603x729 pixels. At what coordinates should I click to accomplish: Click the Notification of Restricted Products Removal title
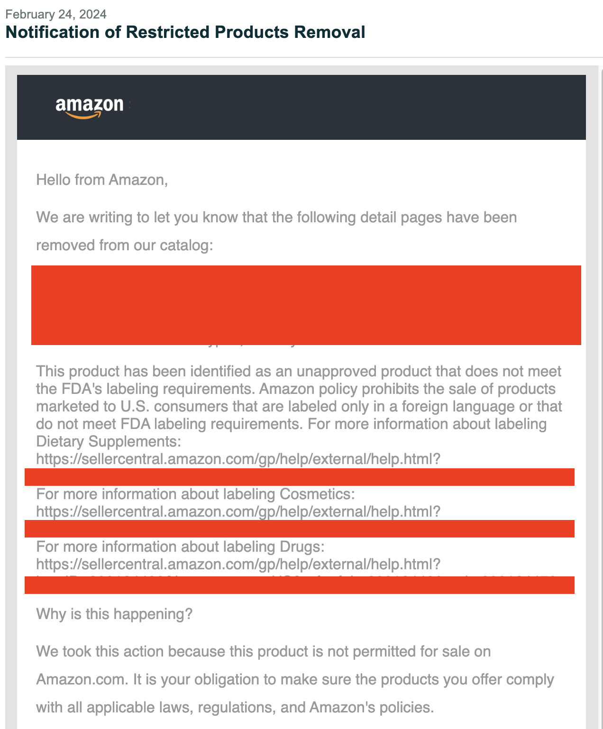click(185, 32)
